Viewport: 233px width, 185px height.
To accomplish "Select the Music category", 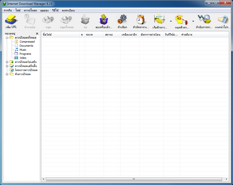I will pos(23,50).
